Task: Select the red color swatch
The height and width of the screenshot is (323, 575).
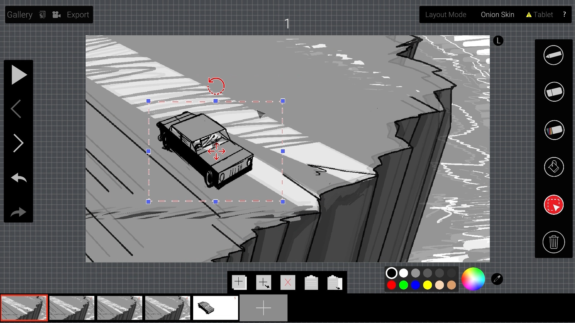Action: click(391, 285)
